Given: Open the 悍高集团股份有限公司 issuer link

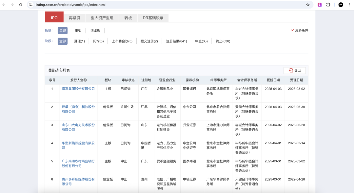Looking at the screenshot, I should point(78,89).
